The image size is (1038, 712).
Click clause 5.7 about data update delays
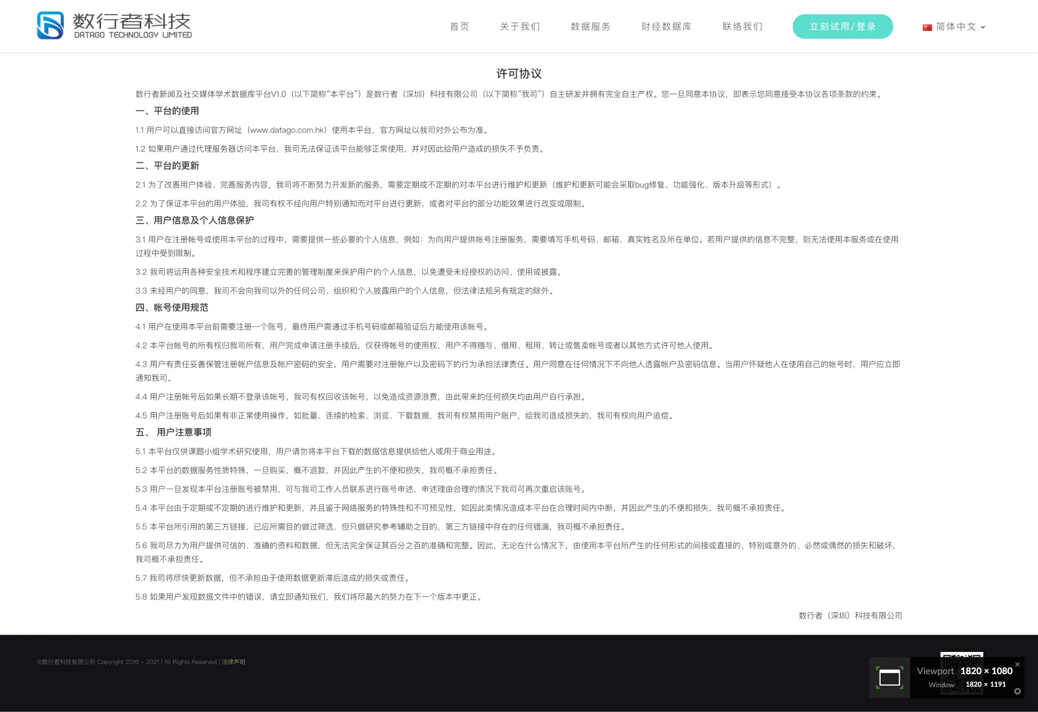(x=274, y=578)
